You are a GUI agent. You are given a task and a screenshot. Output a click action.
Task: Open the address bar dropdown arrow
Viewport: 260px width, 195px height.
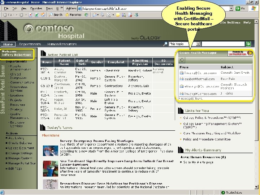click(x=231, y=8)
